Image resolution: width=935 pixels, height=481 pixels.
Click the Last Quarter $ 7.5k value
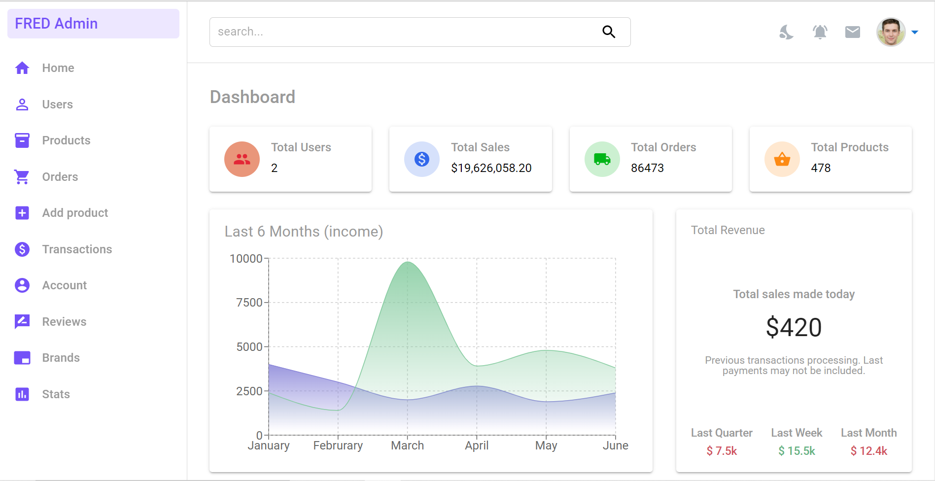(x=722, y=451)
